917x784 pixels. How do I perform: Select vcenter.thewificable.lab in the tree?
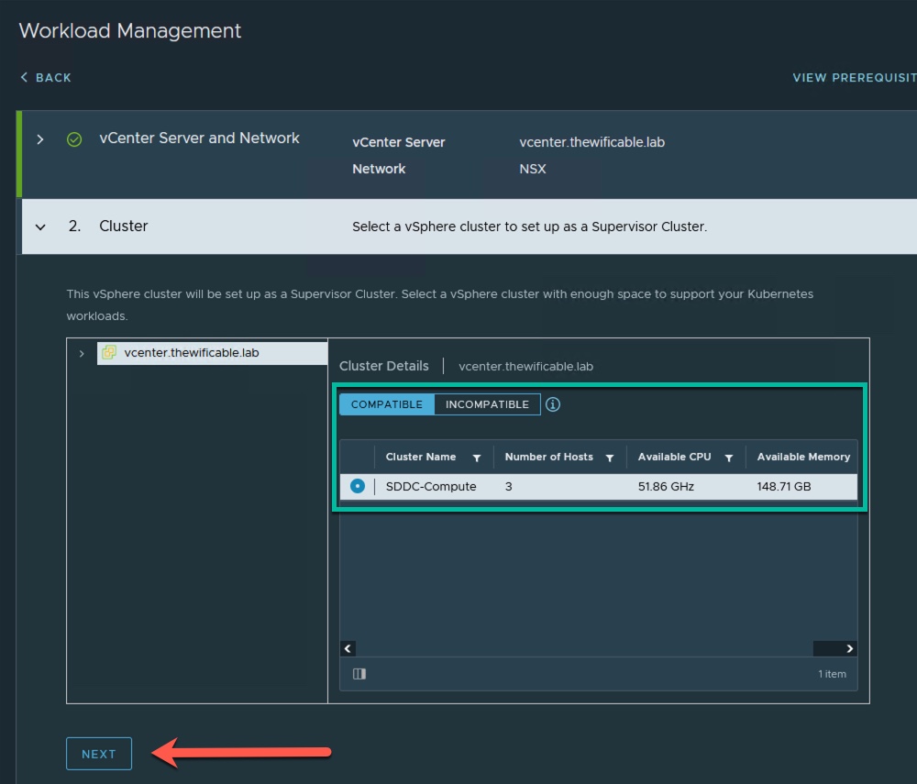pyautogui.click(x=192, y=353)
